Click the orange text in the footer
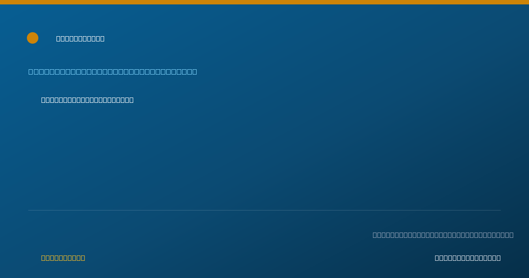Viewport: 529px width, 278px height. 63,258
